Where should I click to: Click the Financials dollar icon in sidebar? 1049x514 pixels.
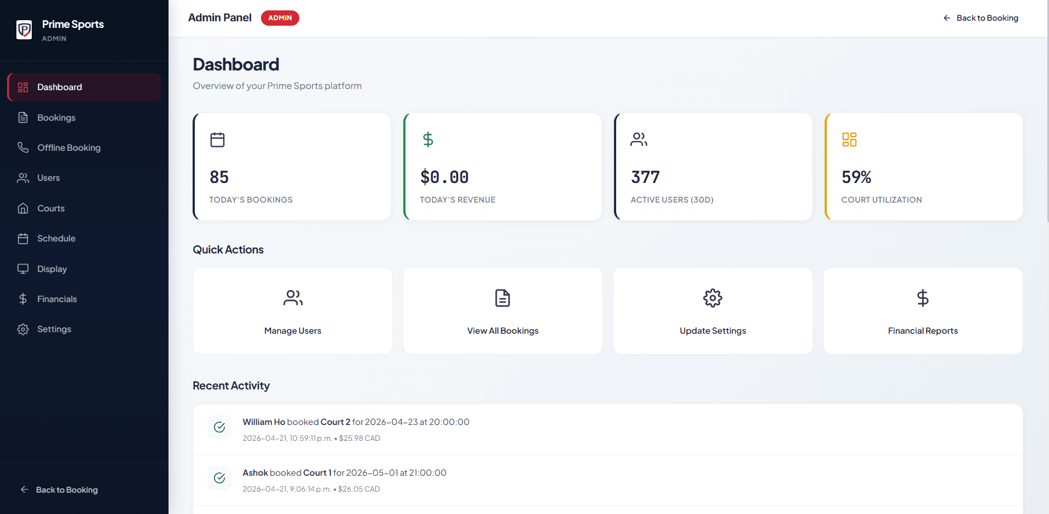click(23, 299)
